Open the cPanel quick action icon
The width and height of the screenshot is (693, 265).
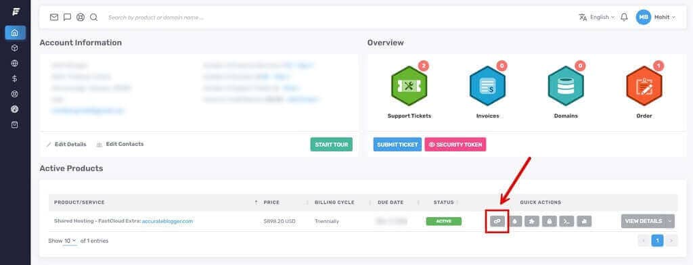point(497,221)
